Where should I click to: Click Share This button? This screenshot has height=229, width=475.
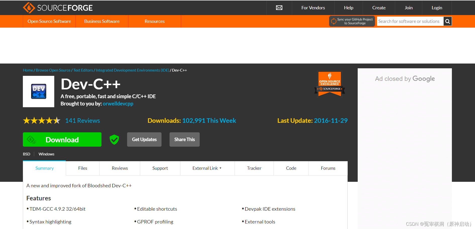[x=184, y=139]
